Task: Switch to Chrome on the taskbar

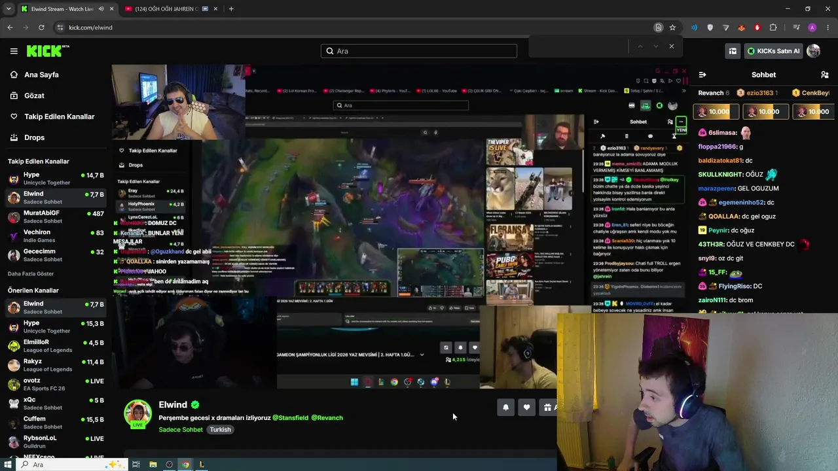Action: (x=185, y=464)
